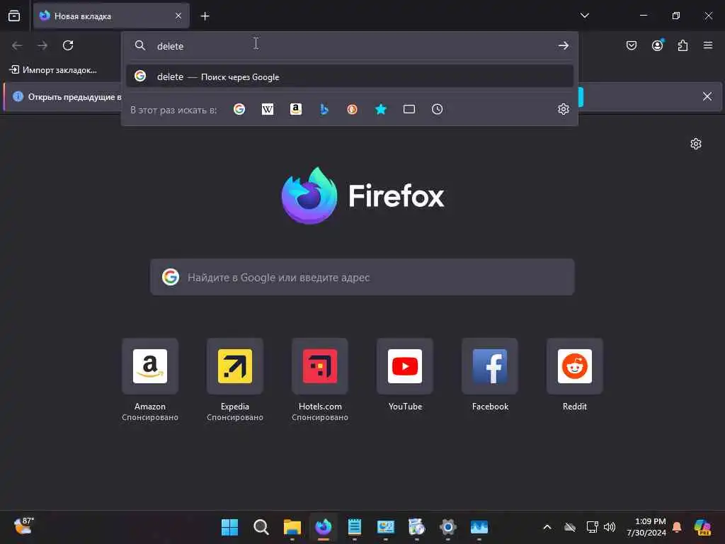The image size is (725, 544).
Task: Open Settings gear in taskbar
Action: [x=447, y=527]
